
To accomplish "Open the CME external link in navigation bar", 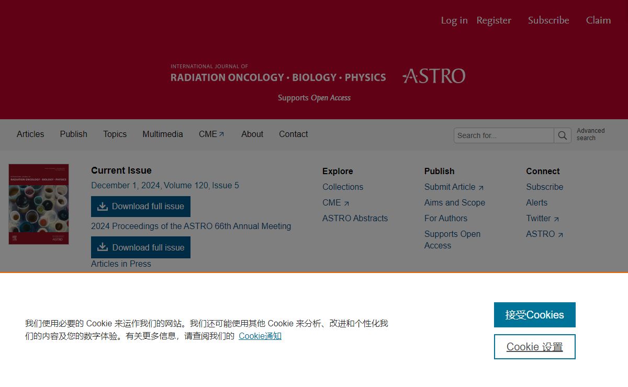I will point(211,134).
